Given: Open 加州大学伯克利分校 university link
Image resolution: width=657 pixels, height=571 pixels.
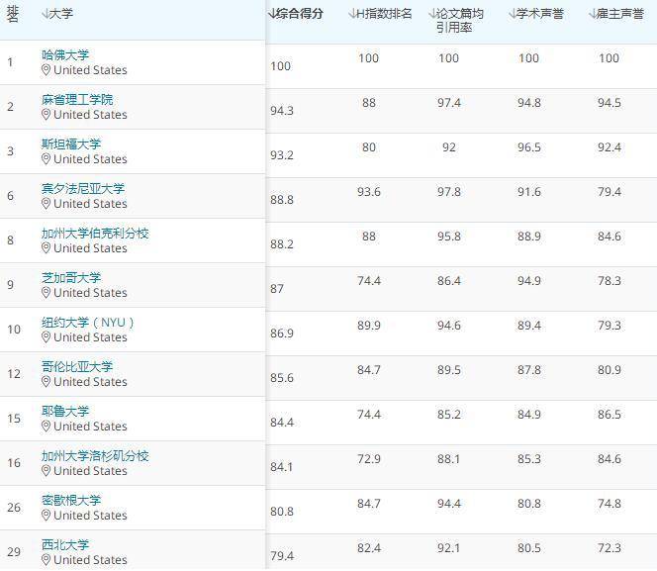Looking at the screenshot, I should pos(95,234).
